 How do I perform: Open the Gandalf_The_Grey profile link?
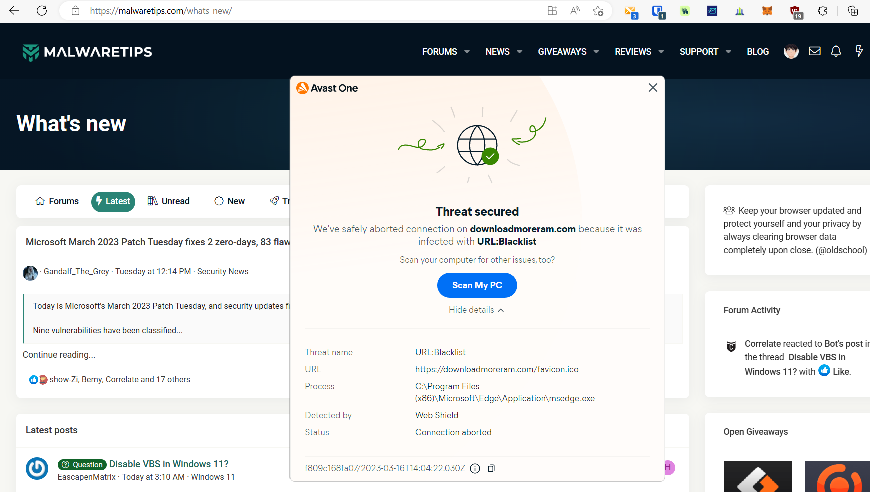click(x=76, y=271)
